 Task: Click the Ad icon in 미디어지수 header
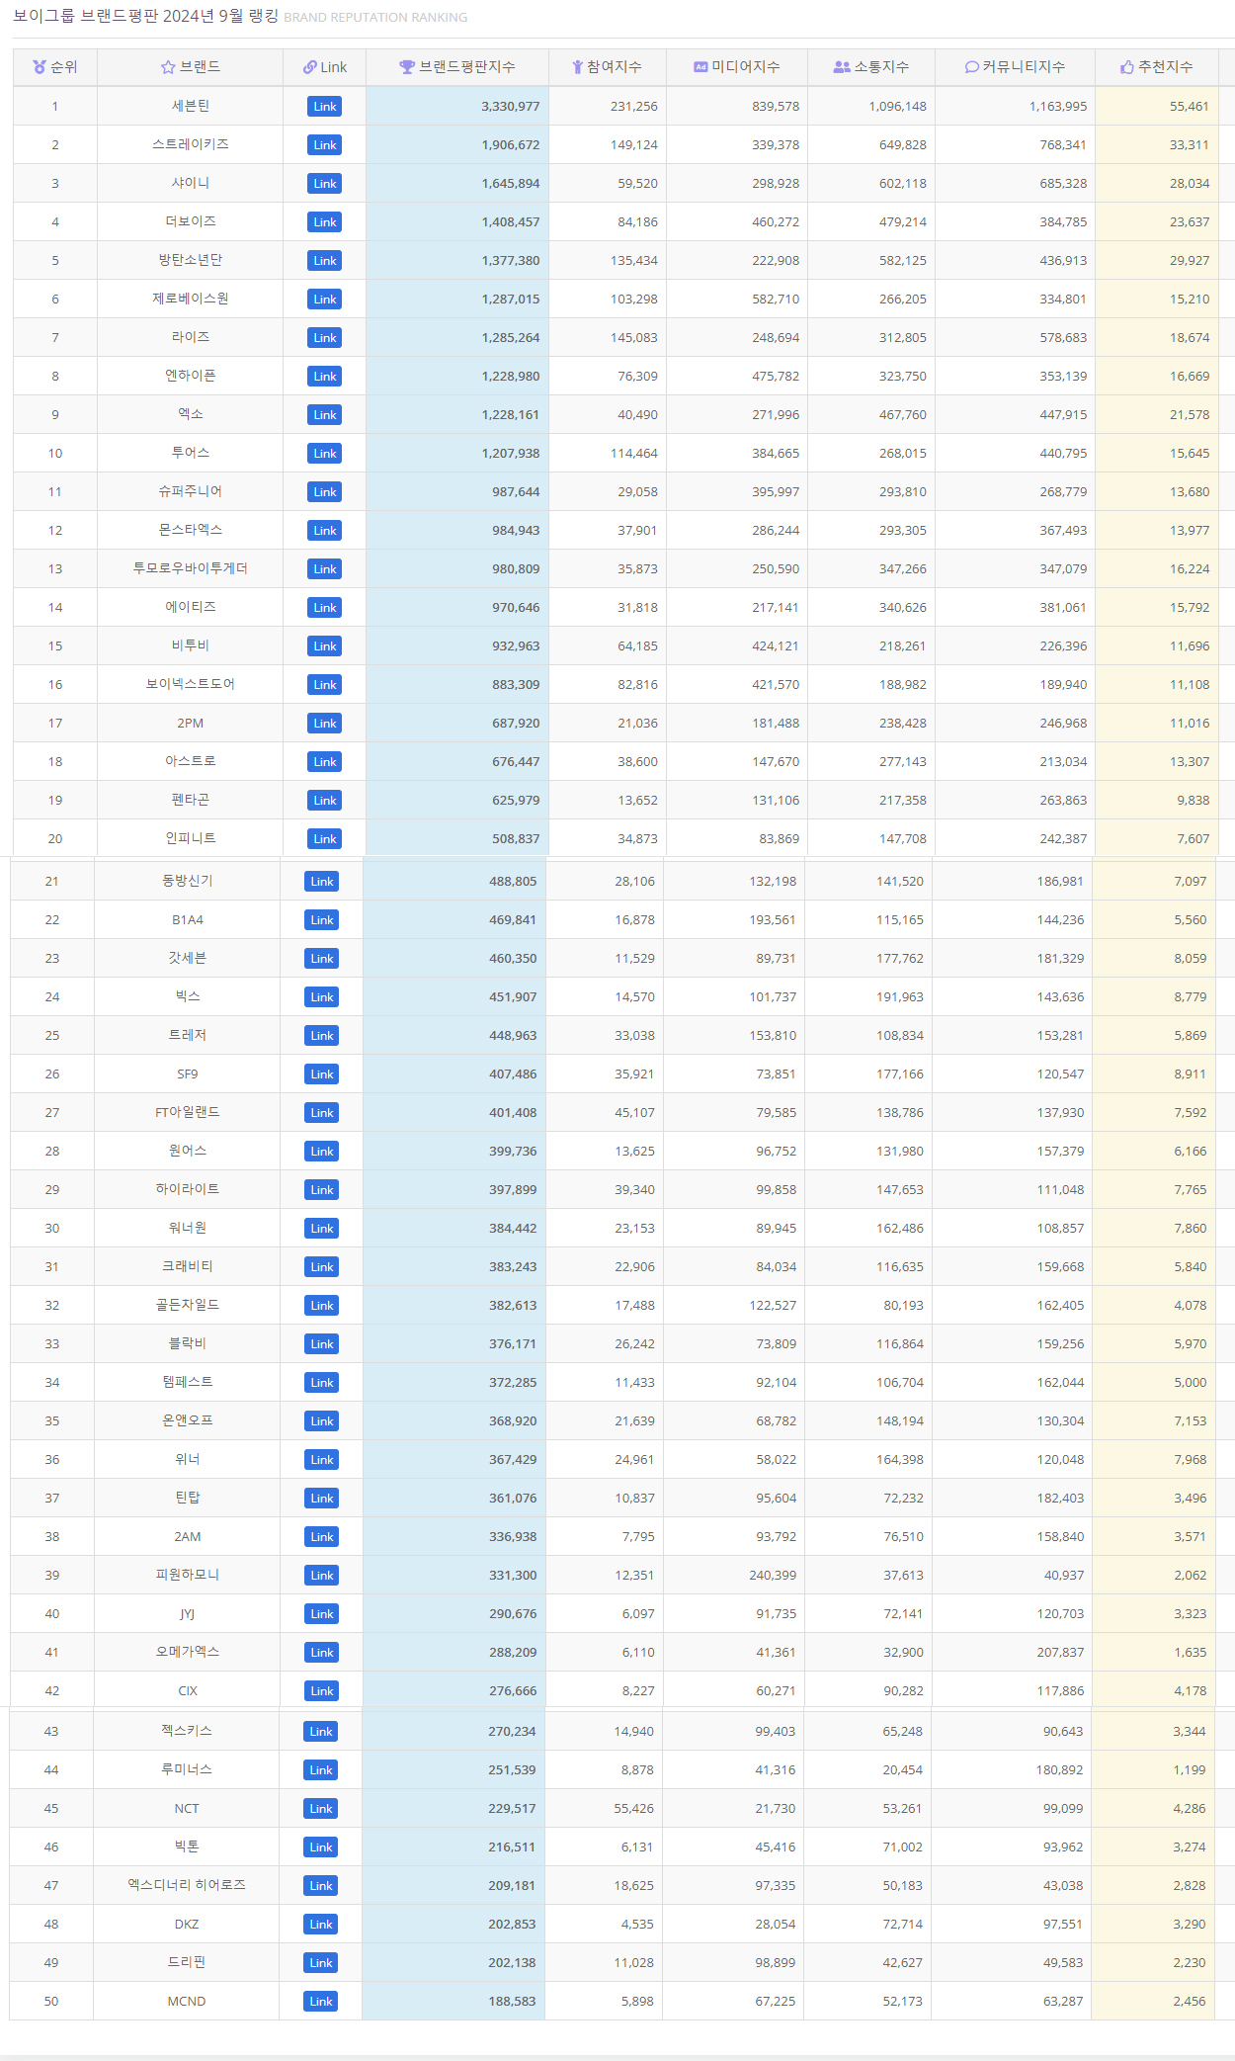click(700, 67)
